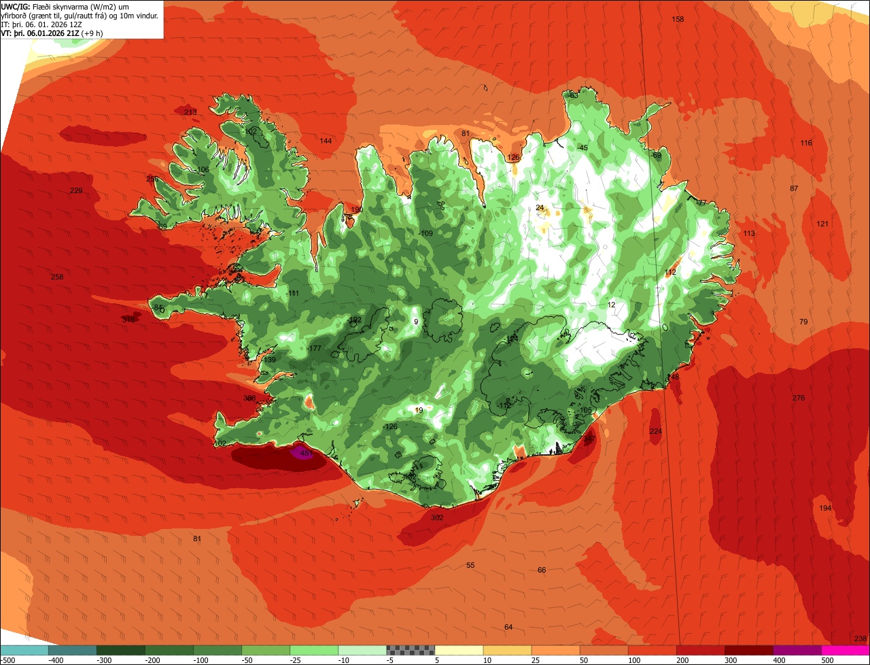This screenshot has height=665, width=870.
Task: Click the map value 66
Action: click(542, 570)
